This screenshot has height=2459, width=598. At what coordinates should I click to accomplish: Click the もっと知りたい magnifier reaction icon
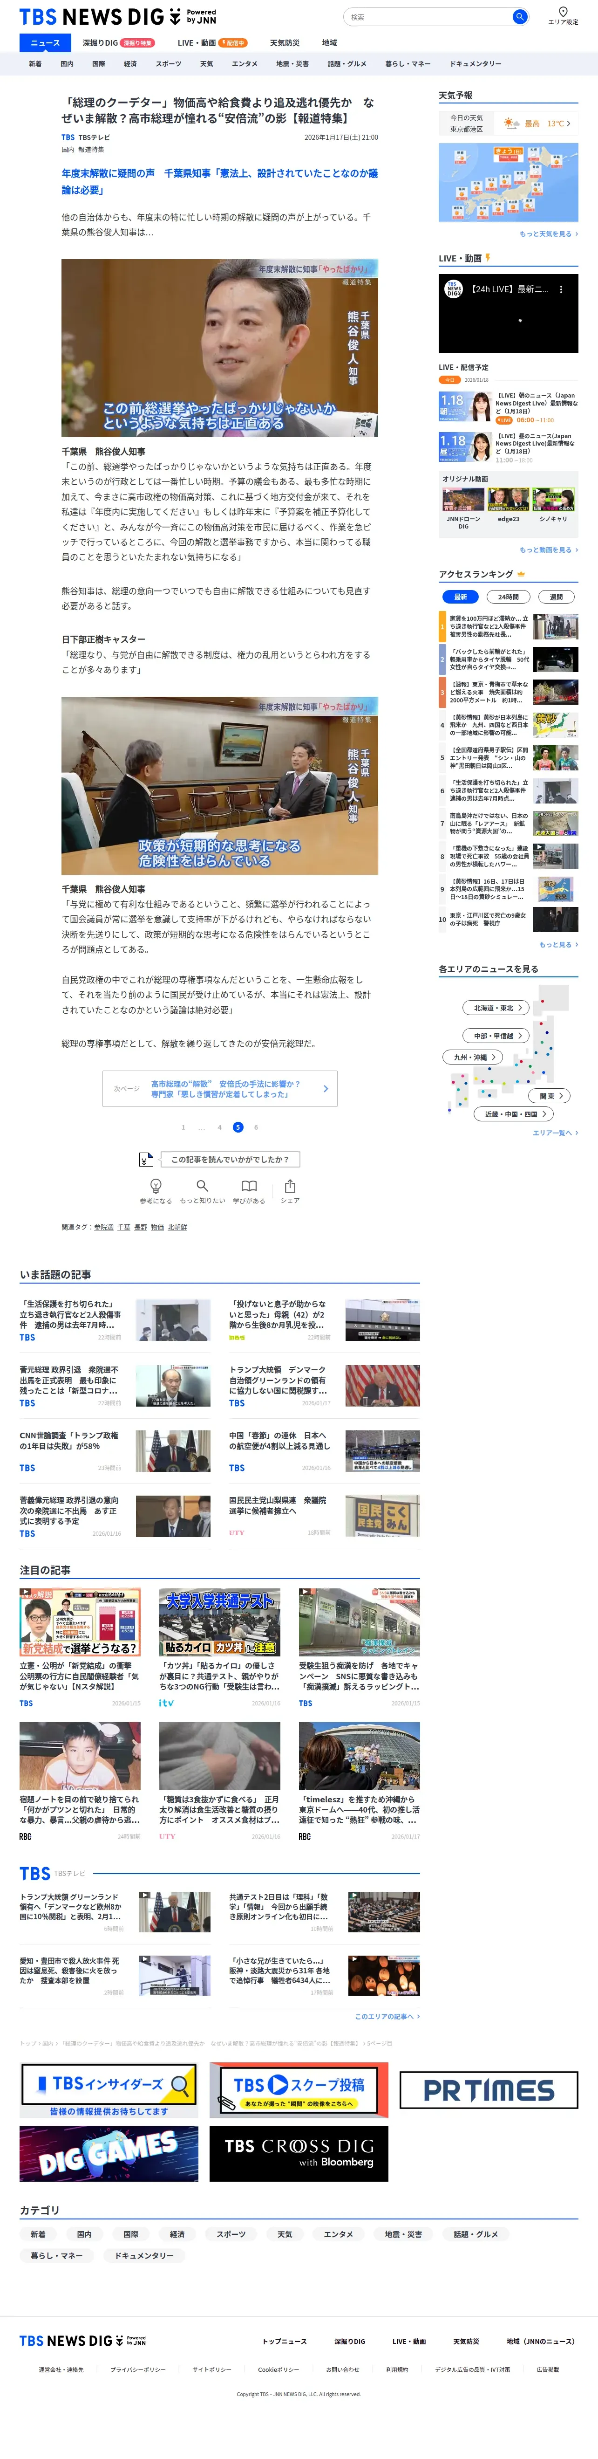(x=202, y=1186)
